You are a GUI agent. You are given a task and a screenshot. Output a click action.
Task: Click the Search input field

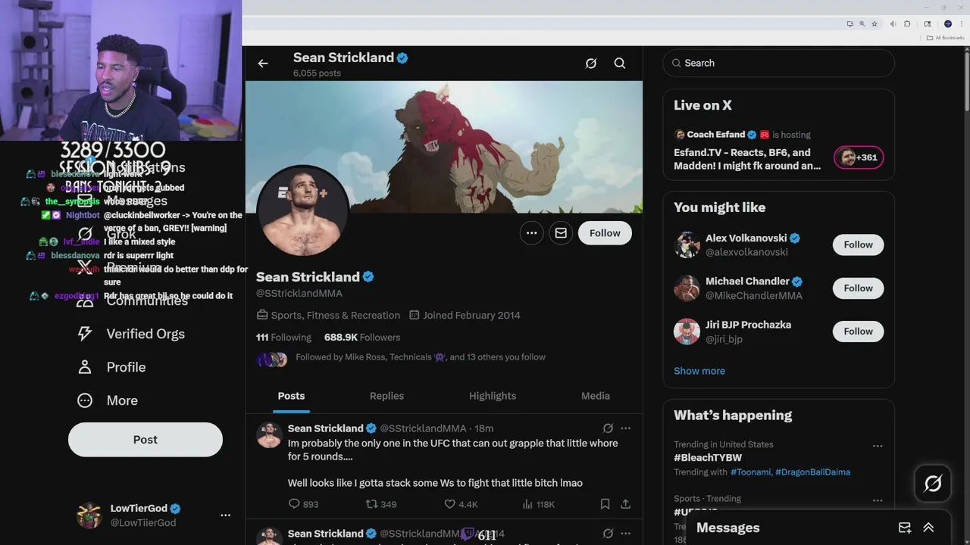(779, 64)
